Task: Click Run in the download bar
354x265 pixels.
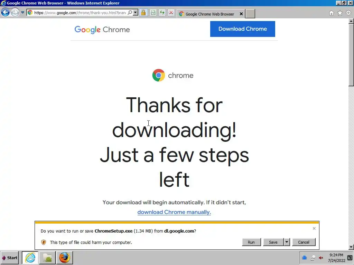Action: (251, 242)
